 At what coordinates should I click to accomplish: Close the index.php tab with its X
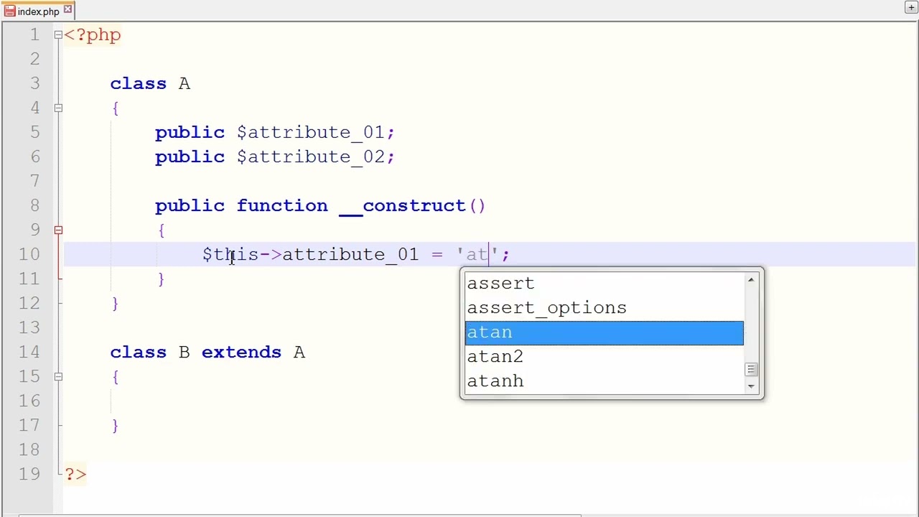[67, 10]
